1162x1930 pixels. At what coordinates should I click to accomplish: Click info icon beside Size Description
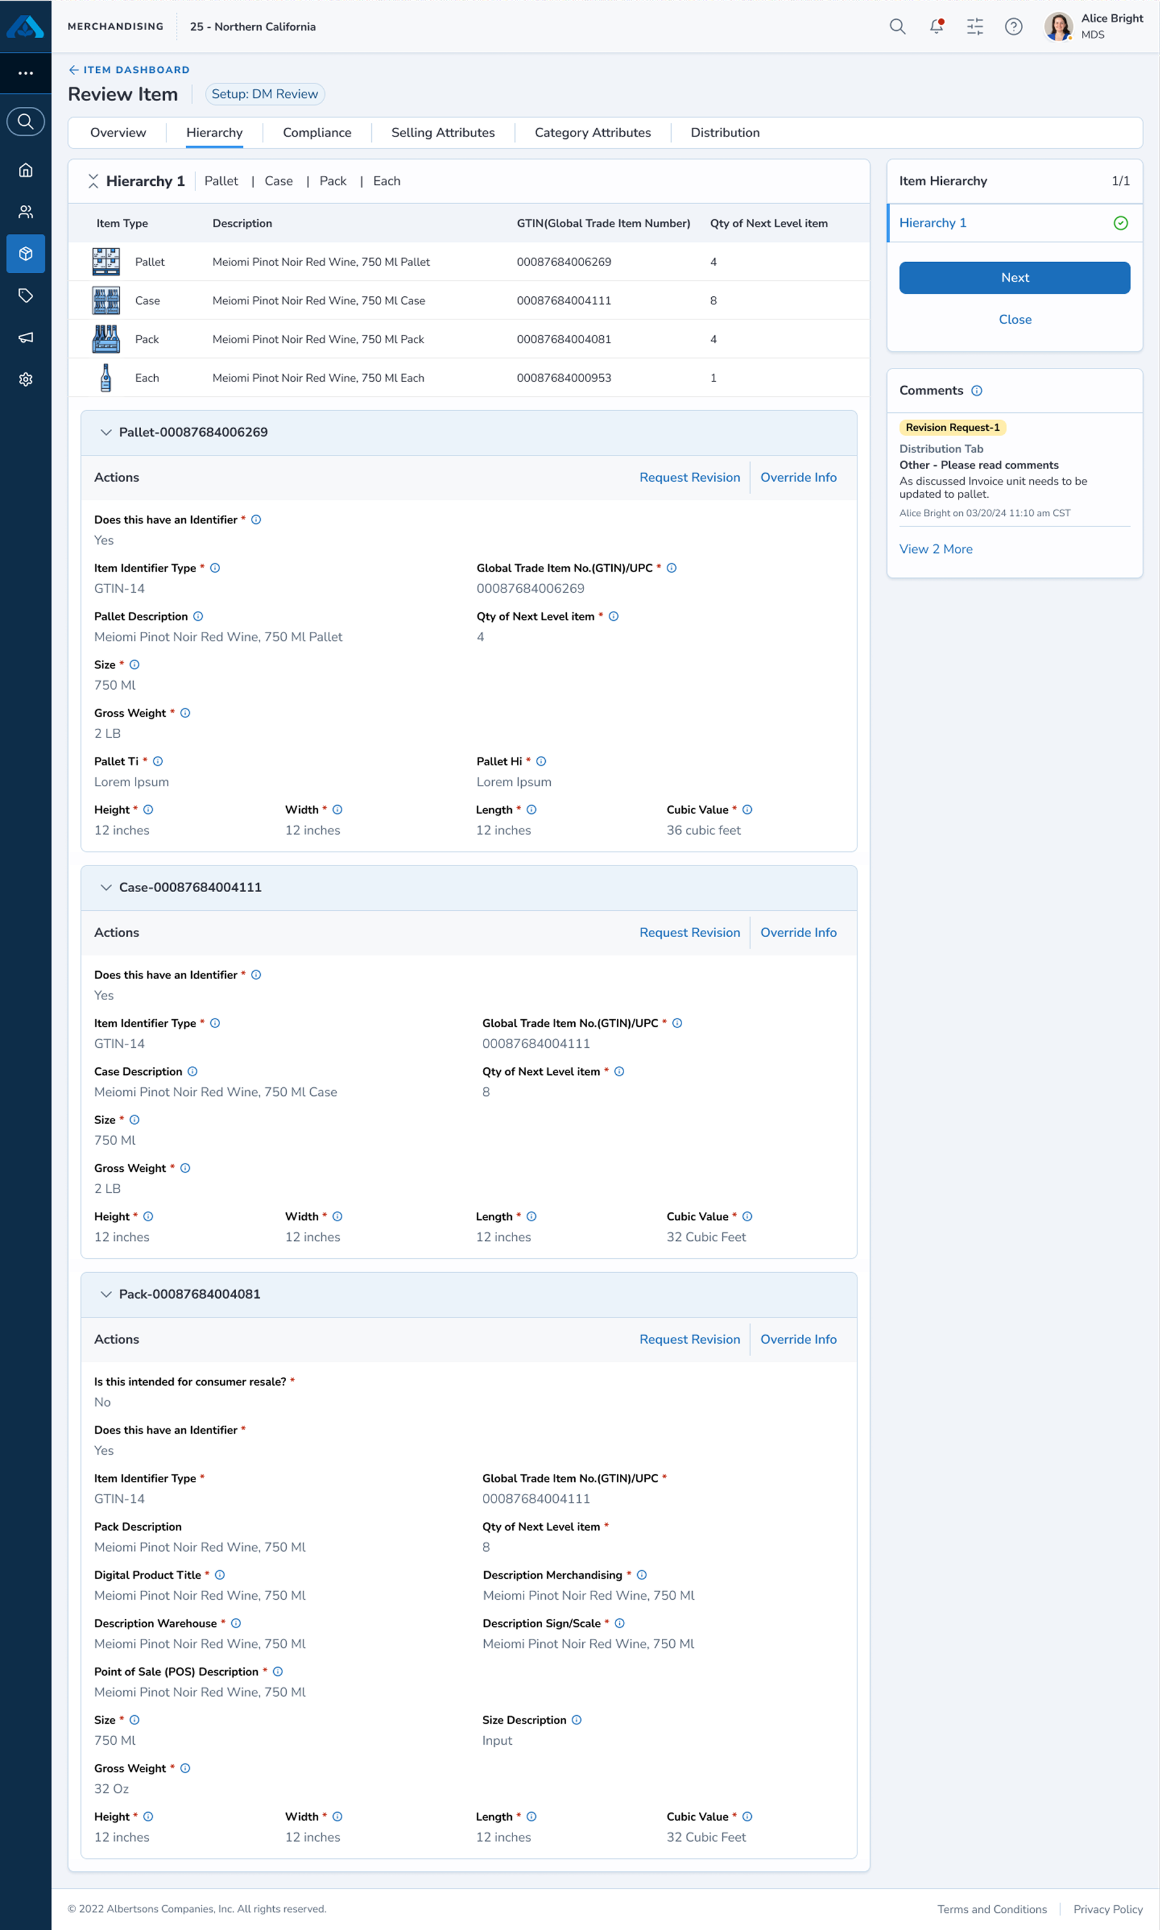click(x=577, y=1720)
